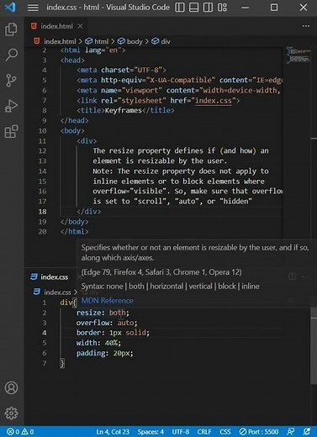Open the Explorer view in activity bar

[11, 29]
